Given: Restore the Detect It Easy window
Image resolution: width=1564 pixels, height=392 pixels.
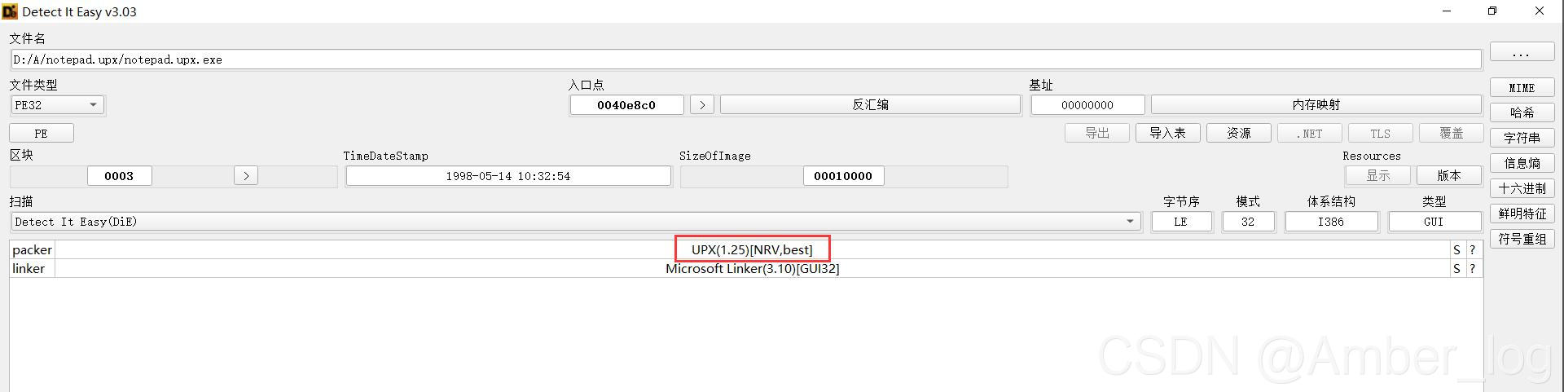Looking at the screenshot, I should click(1492, 11).
